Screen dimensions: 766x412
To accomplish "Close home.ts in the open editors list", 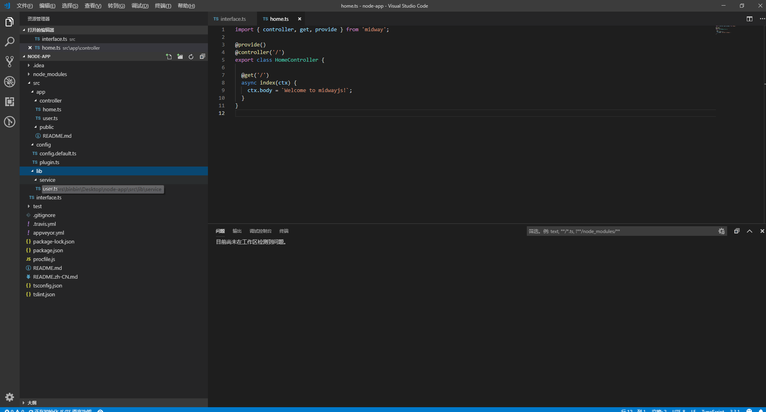I will tap(30, 48).
